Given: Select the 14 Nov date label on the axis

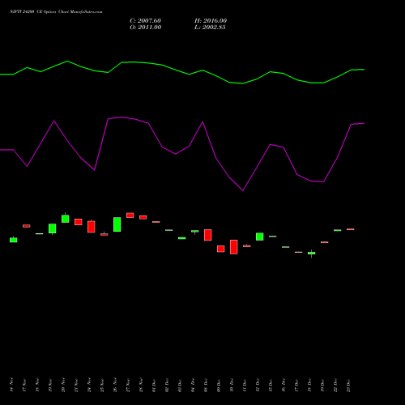Looking at the screenshot, I should [x=11, y=385].
